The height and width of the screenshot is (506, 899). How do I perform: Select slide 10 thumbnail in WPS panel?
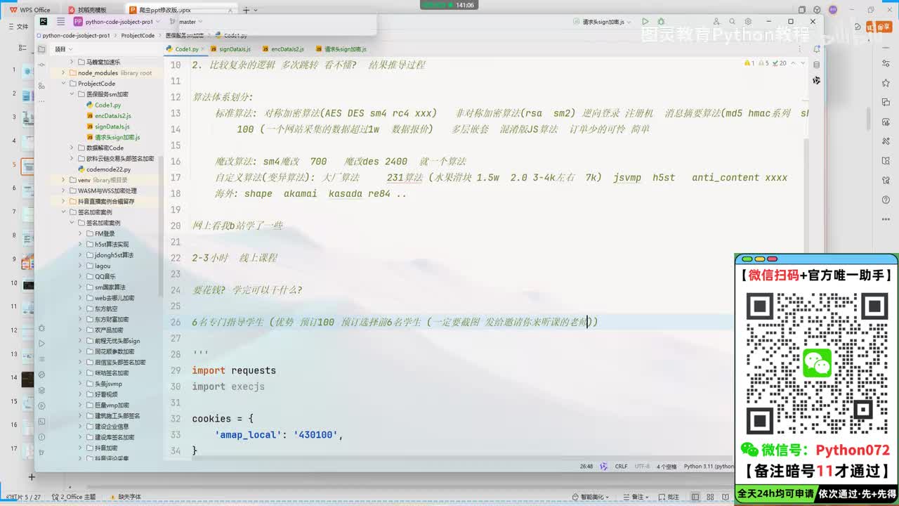click(x=27, y=285)
